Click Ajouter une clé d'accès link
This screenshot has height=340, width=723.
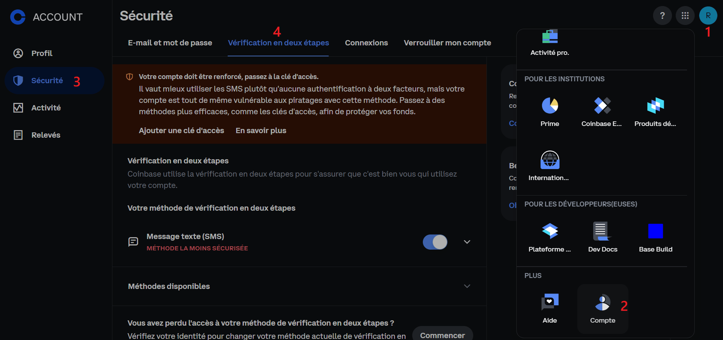[x=181, y=130]
